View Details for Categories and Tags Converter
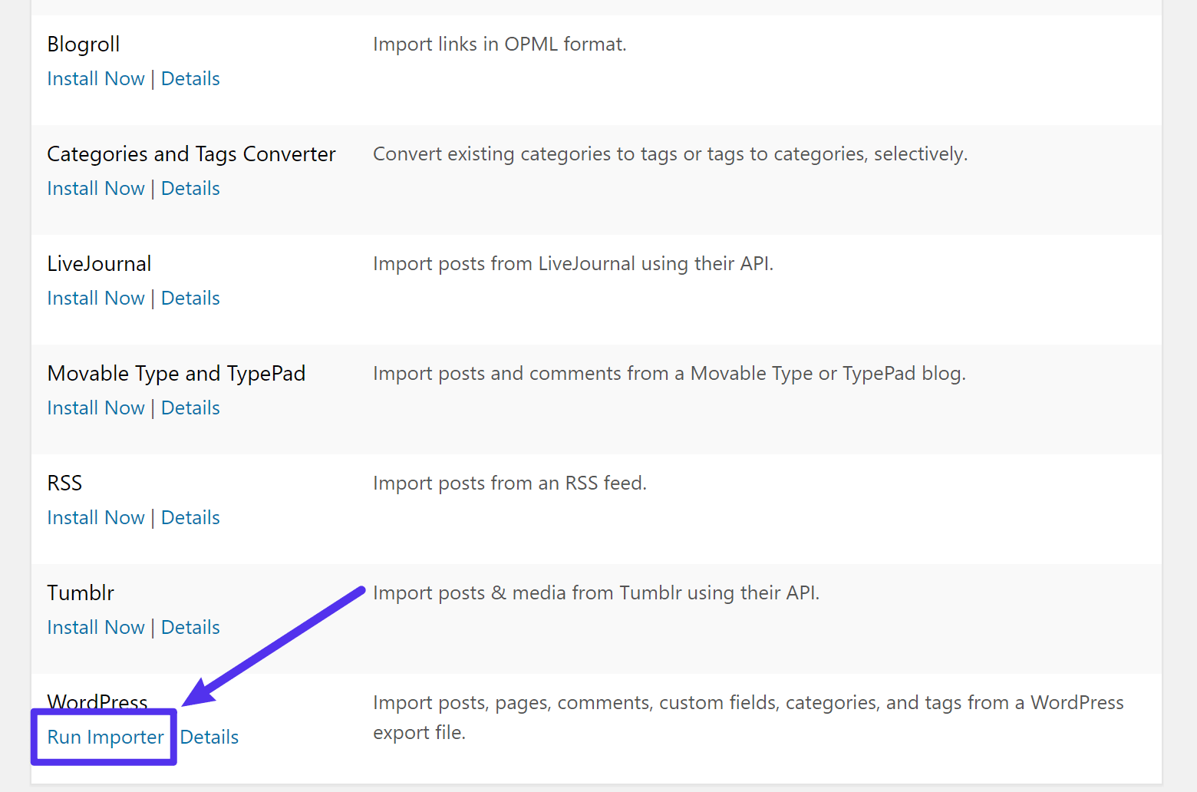1197x792 pixels. click(190, 188)
